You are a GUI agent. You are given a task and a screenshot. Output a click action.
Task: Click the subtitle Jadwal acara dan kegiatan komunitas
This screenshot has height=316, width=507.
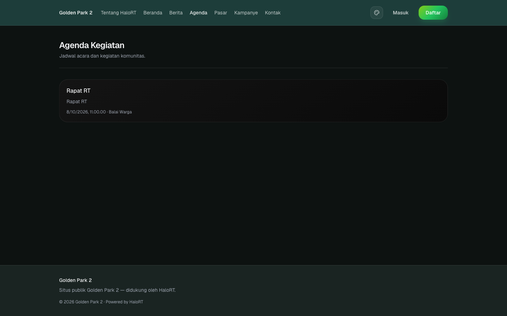pyautogui.click(x=102, y=56)
